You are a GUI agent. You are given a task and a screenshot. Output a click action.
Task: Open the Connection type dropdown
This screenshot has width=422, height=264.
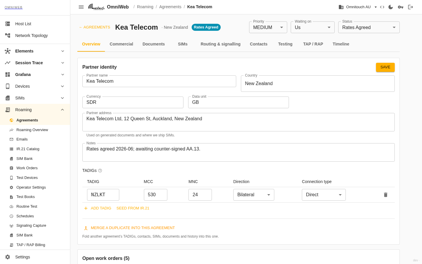coord(324,195)
